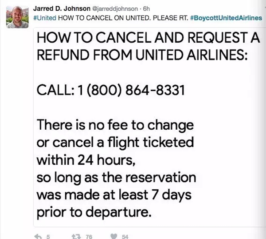Screen dimensions: 266x239
Task: Click the 'PLEASE RT.' text in tweet
Action: tap(171, 18)
